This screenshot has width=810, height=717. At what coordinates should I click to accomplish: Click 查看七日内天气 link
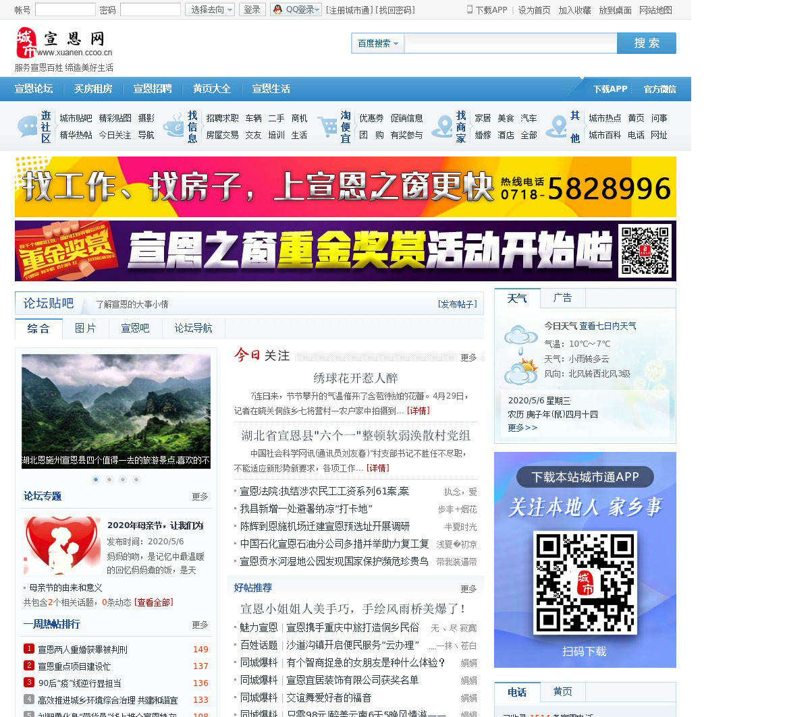click(607, 326)
